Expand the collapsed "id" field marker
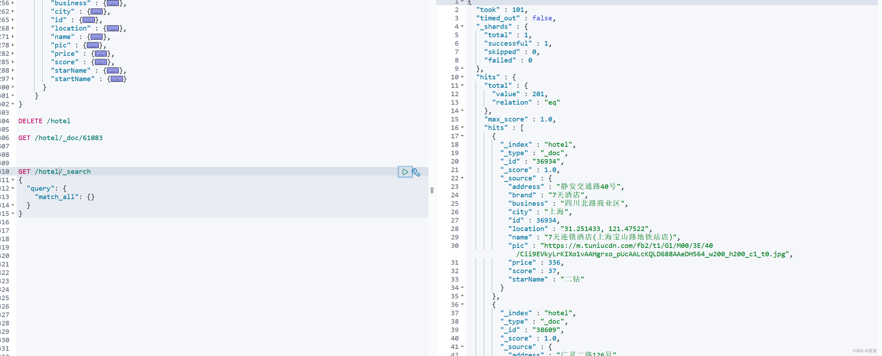Image resolution: width=882 pixels, height=356 pixels. (x=89, y=20)
